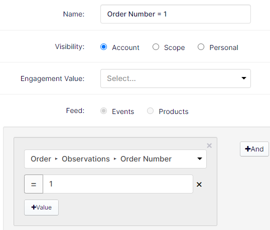This screenshot has height=230, width=270.
Task: Delete the value 1 using black X
Action: pos(199,184)
